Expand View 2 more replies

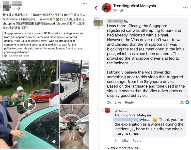(124, 148)
